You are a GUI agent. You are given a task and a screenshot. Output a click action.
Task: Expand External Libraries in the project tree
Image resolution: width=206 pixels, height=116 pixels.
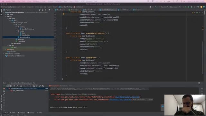pos(4,54)
